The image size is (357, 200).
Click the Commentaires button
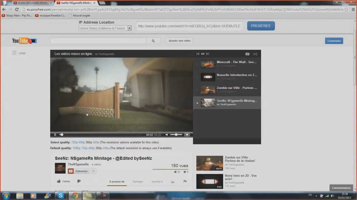pyautogui.click(x=341, y=188)
